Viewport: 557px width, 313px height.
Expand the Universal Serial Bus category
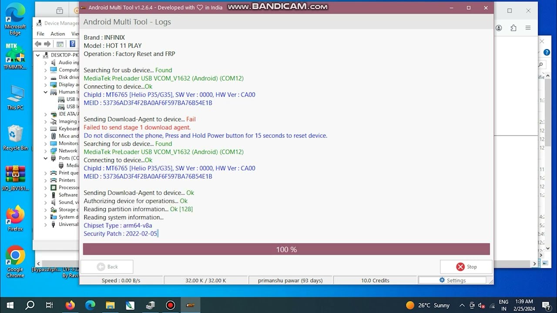click(45, 224)
